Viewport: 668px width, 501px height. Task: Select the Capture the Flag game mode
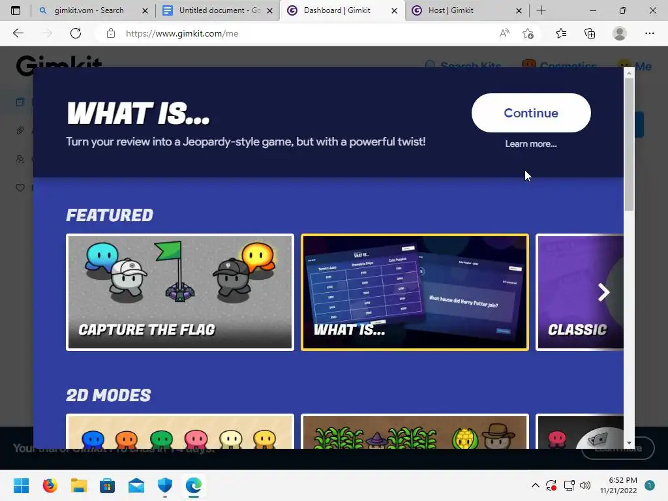180,292
